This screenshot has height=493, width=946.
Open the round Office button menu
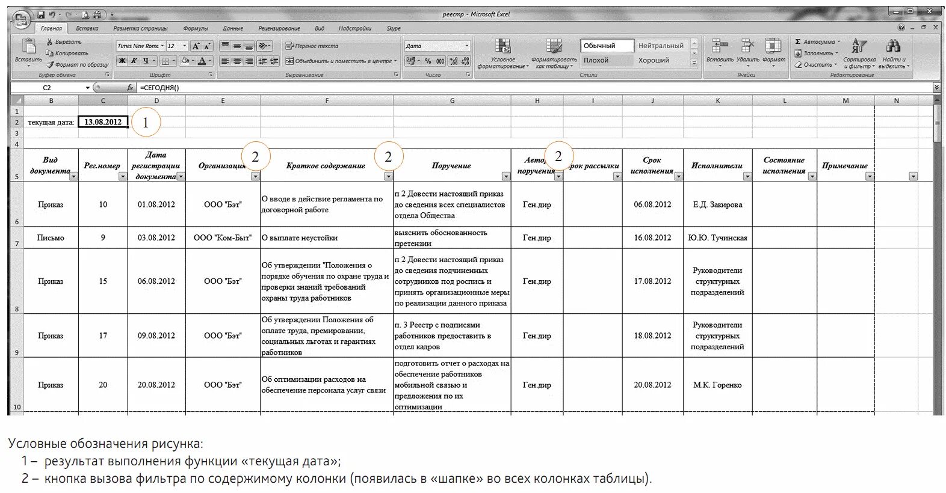(21, 19)
